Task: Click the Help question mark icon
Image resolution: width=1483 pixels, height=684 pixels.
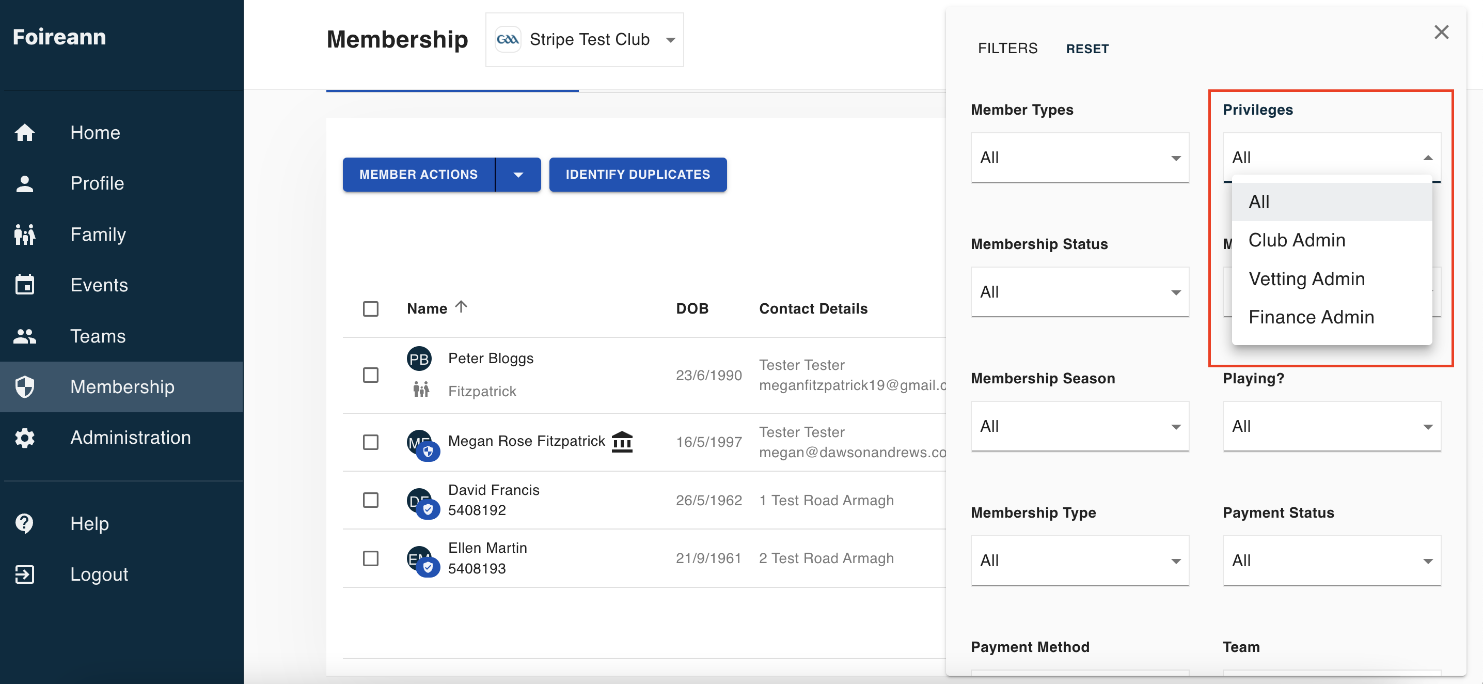Action: tap(25, 523)
